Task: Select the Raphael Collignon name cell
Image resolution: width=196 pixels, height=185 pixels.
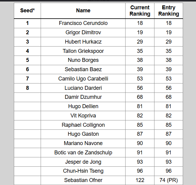Action: pyautogui.click(x=83, y=125)
